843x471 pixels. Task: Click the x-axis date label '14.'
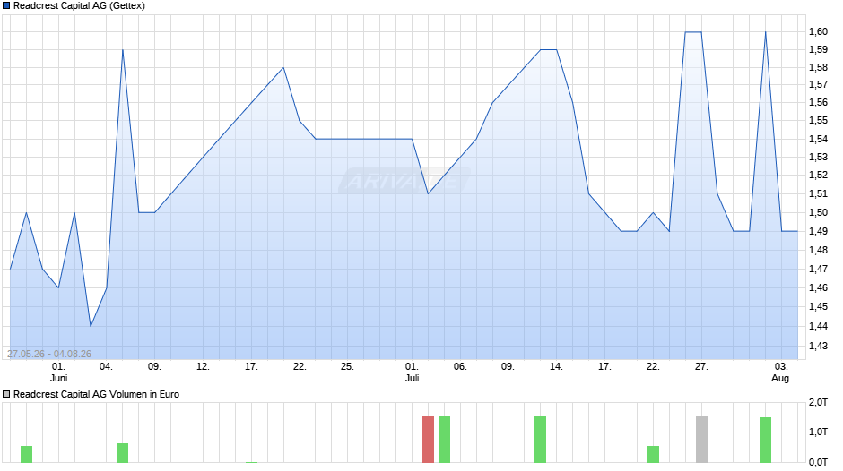tap(556, 366)
